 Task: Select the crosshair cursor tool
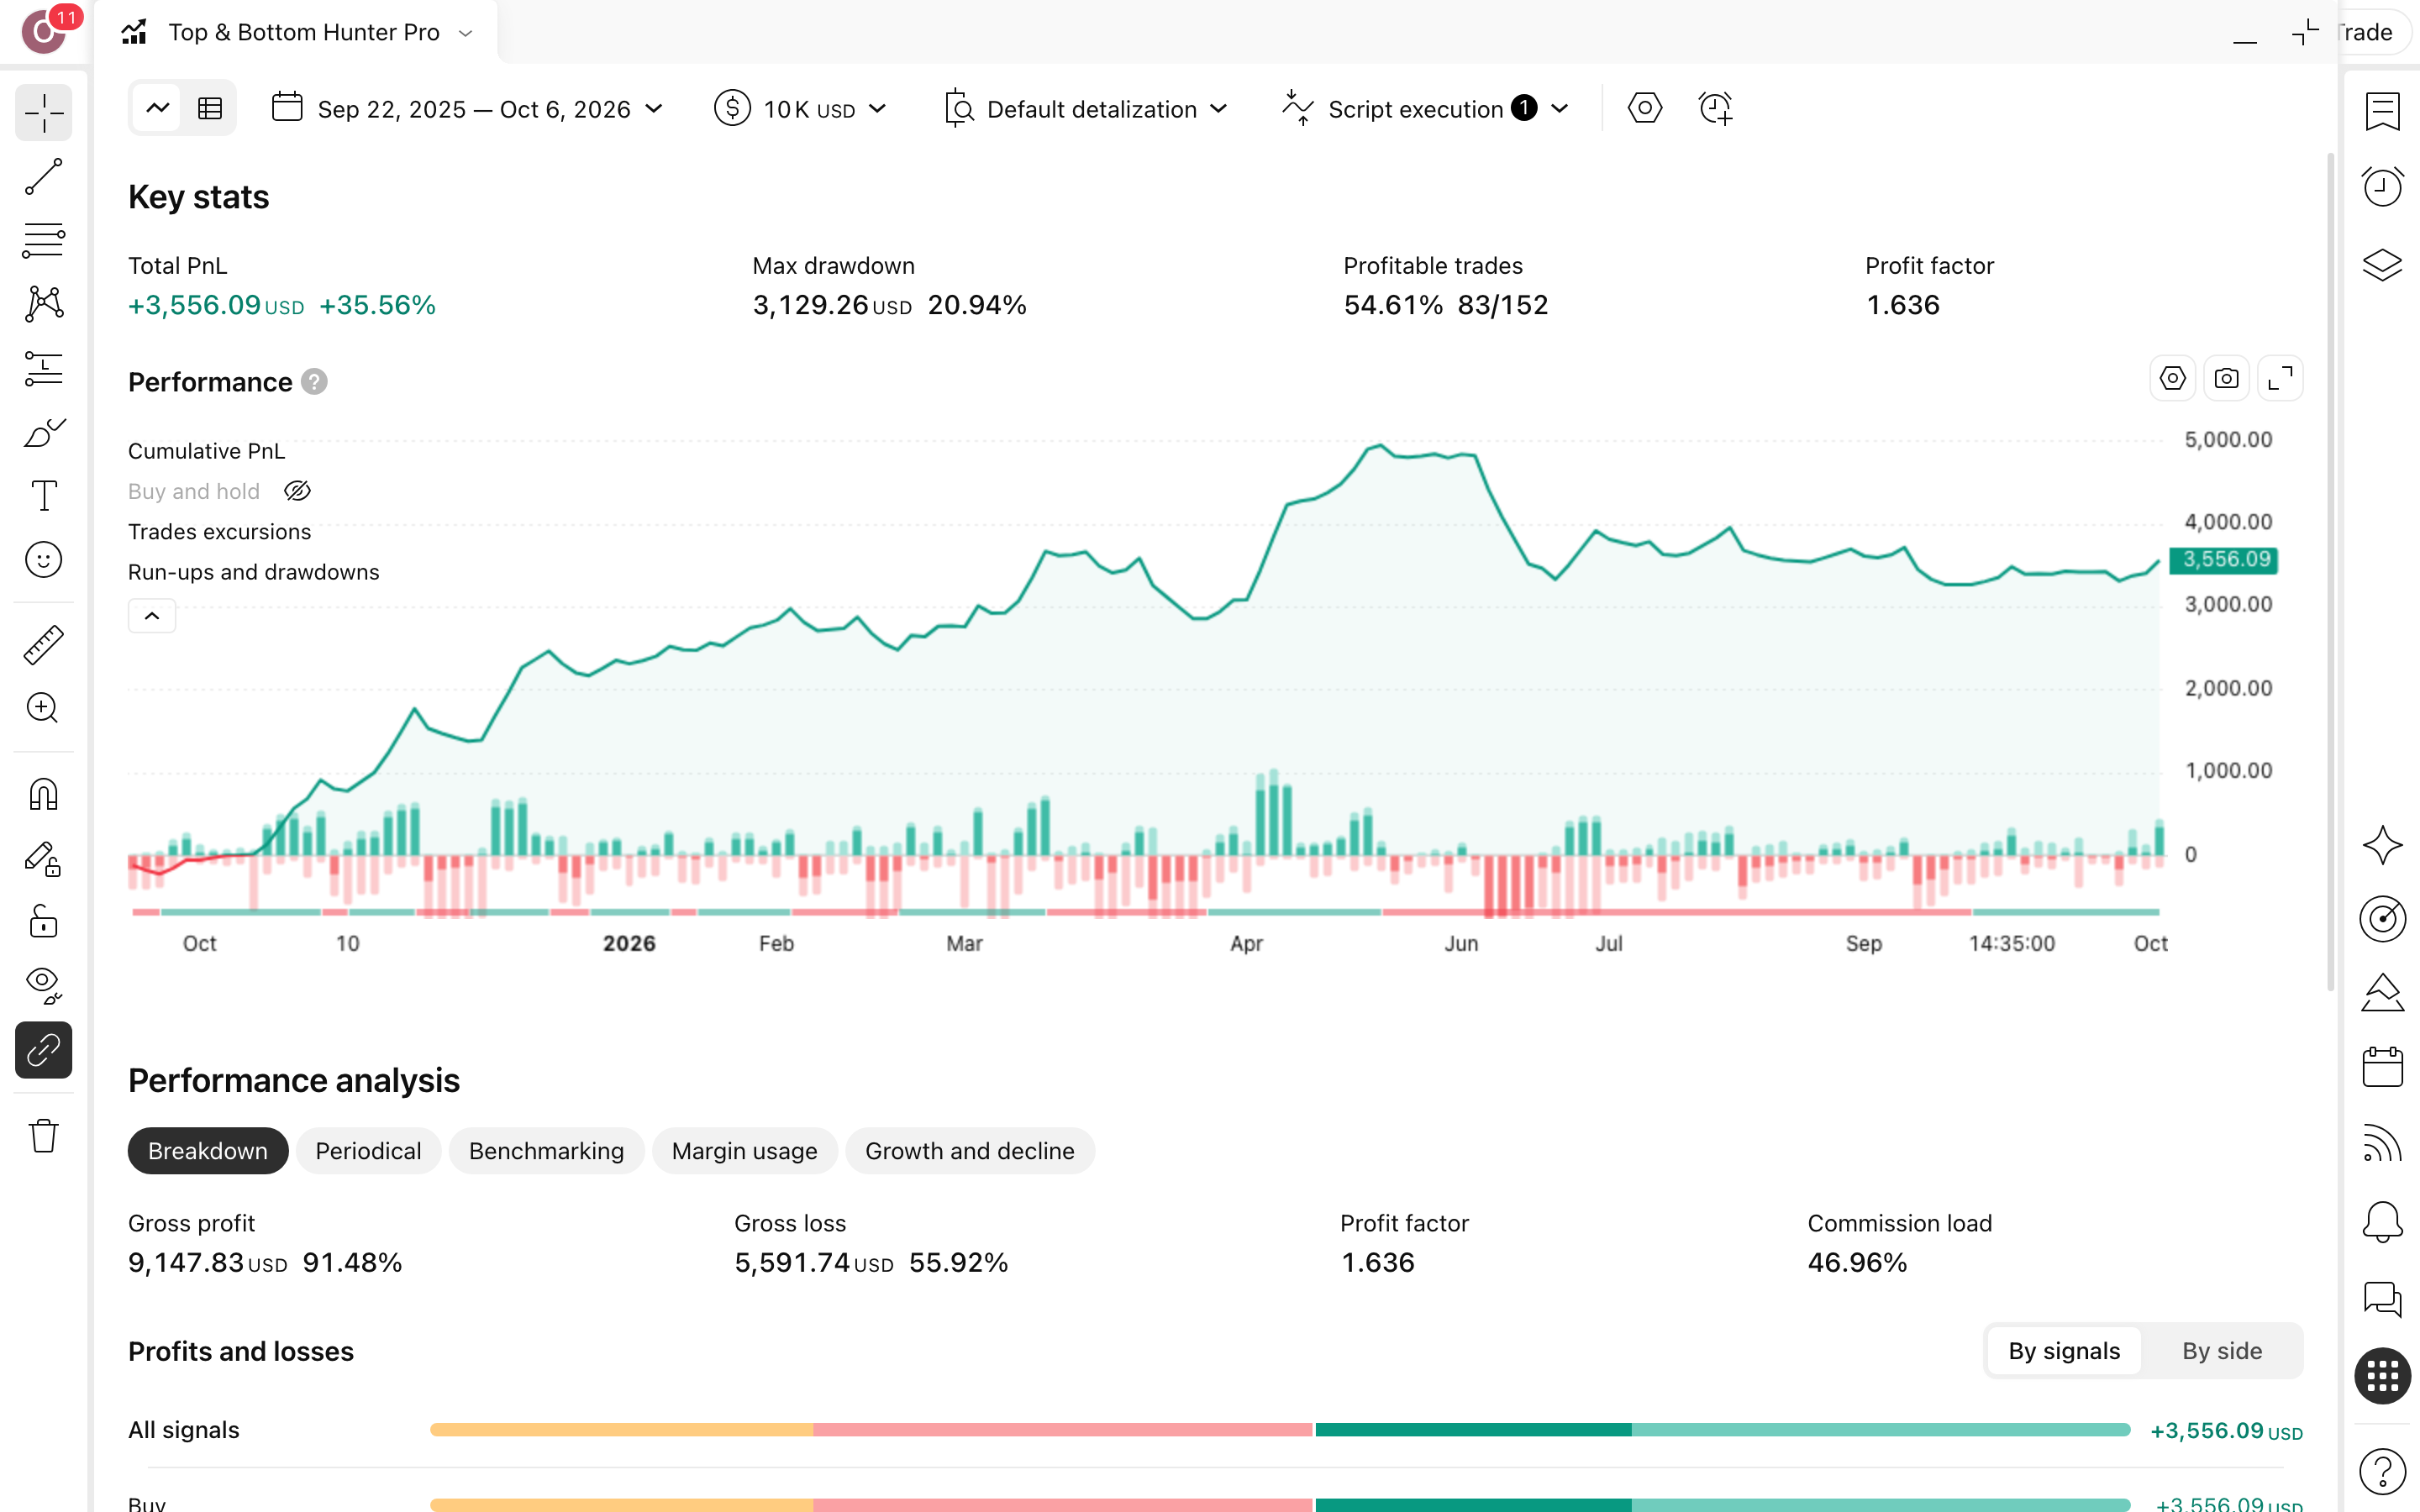(43, 112)
